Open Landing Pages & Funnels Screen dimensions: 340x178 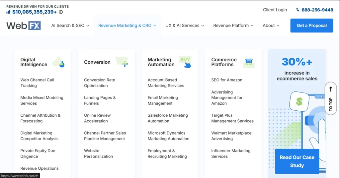pyautogui.click(x=100, y=100)
